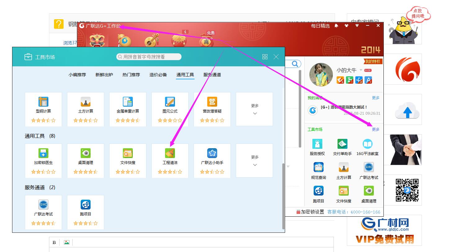Viewport: 470px width, 252px height.
Task: Open 跑项目 in the G+ workbench panel
Action: coord(319,195)
